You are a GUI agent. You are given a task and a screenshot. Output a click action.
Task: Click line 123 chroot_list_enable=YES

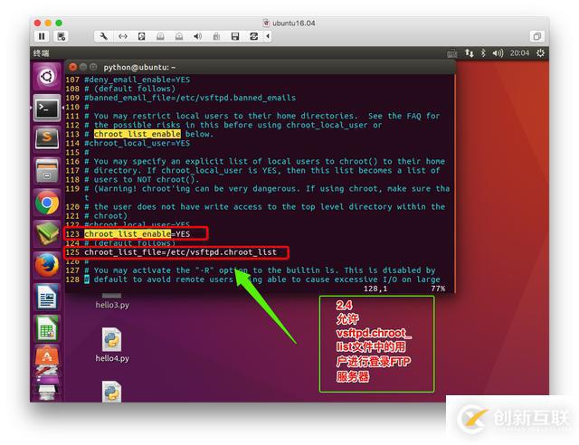pyautogui.click(x=137, y=234)
